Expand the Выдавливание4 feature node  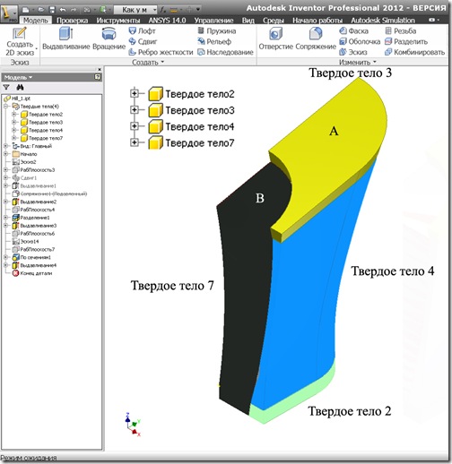[x=5, y=265]
